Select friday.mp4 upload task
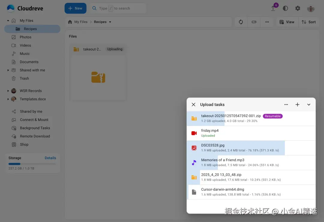The height and width of the screenshot is (222, 324). pos(251,133)
